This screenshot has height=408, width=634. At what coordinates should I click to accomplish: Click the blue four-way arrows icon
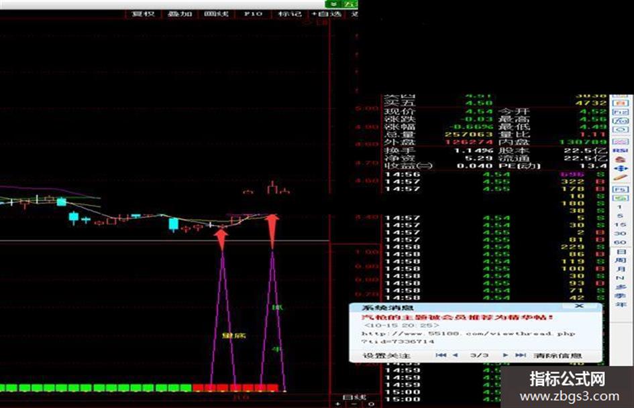[x=621, y=168]
